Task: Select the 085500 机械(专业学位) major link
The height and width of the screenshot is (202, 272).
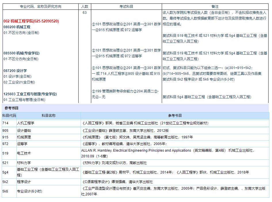Action: [x=22, y=53]
